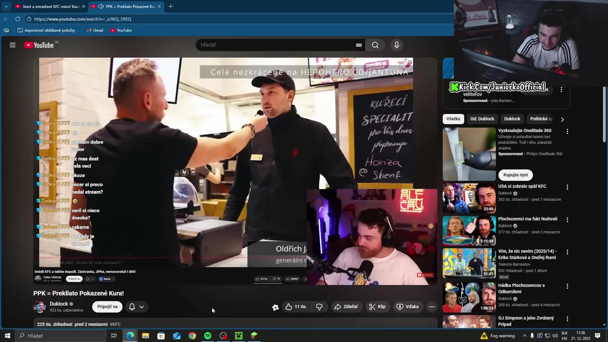Screen dimensions: 608x342
Task: Open the Duklock channel name link
Action: (59, 304)
